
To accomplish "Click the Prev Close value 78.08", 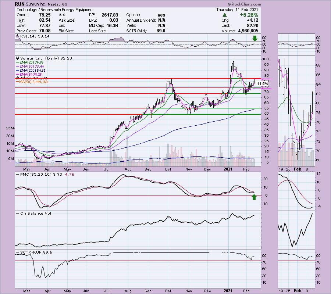I will point(45,31).
